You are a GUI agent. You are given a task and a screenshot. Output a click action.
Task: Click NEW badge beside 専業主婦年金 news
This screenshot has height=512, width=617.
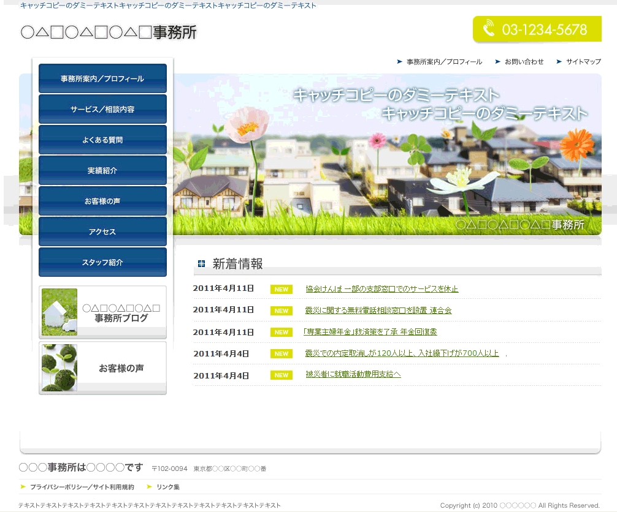pyautogui.click(x=282, y=332)
